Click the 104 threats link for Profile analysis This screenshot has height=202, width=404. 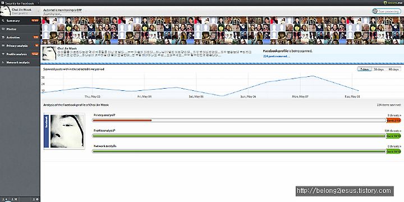click(393, 131)
